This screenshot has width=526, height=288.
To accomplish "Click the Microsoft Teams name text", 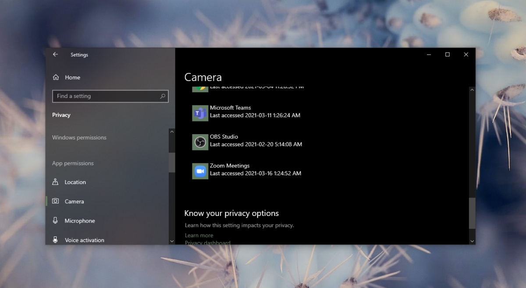I will point(230,108).
